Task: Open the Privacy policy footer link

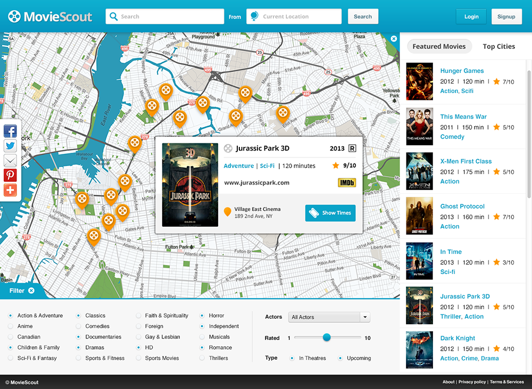Action: click(472, 382)
